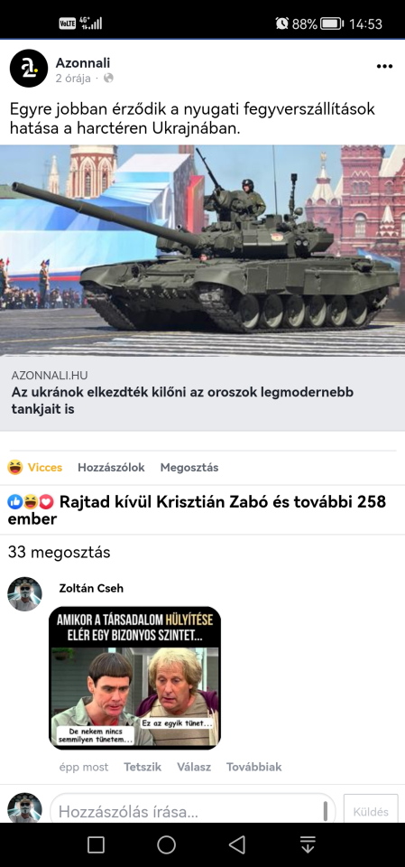The image size is (405, 867).
Task: Open the meme image in the comment
Action: [134, 677]
